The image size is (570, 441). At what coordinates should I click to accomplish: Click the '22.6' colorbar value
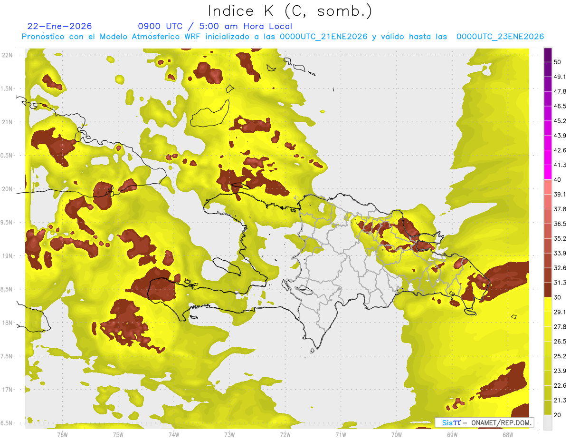coord(560,386)
